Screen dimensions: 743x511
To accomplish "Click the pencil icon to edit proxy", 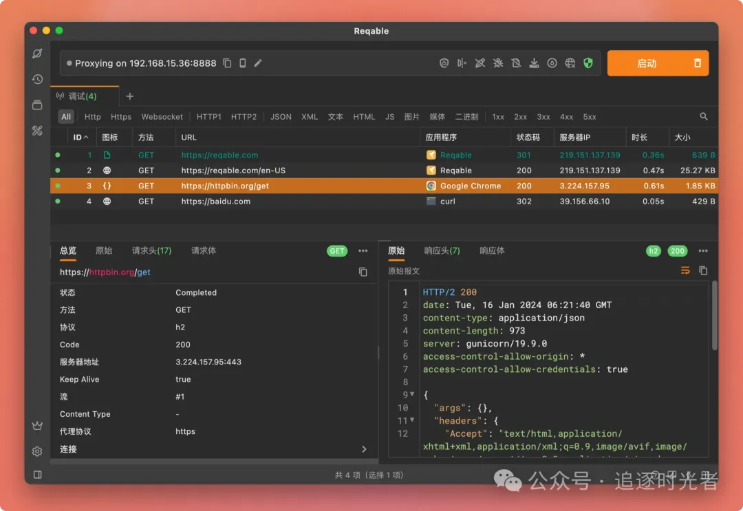I will pos(258,63).
